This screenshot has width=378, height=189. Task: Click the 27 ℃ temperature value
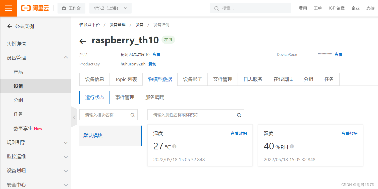point(162,146)
